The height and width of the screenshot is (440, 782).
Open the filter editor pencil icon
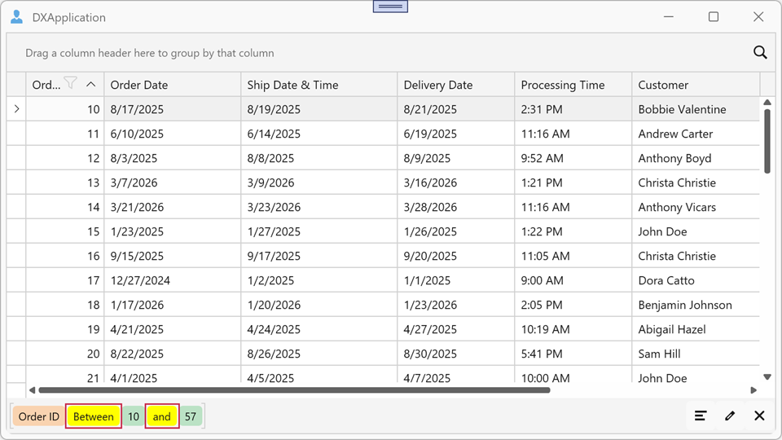[x=730, y=416]
